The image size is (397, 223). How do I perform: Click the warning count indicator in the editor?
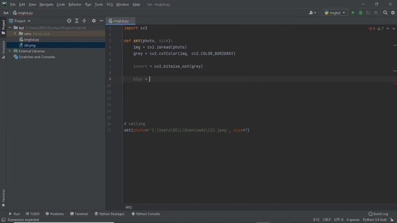pos(380,28)
